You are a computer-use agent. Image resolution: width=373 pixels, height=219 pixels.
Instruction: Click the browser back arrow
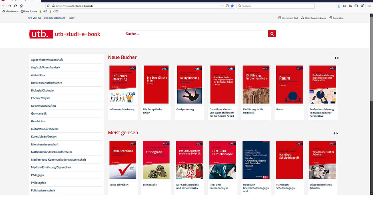(x=4, y=6)
